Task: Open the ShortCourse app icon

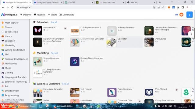Action: tap(149, 42)
